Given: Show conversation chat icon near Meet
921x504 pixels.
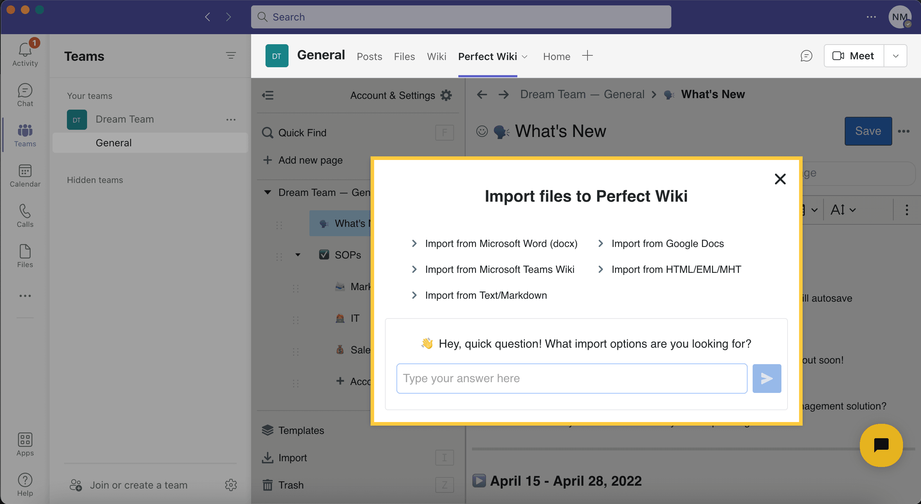Looking at the screenshot, I should (806, 56).
